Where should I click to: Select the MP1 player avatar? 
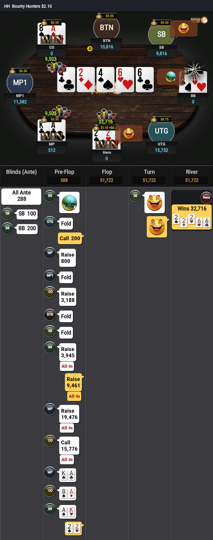pos(20,82)
